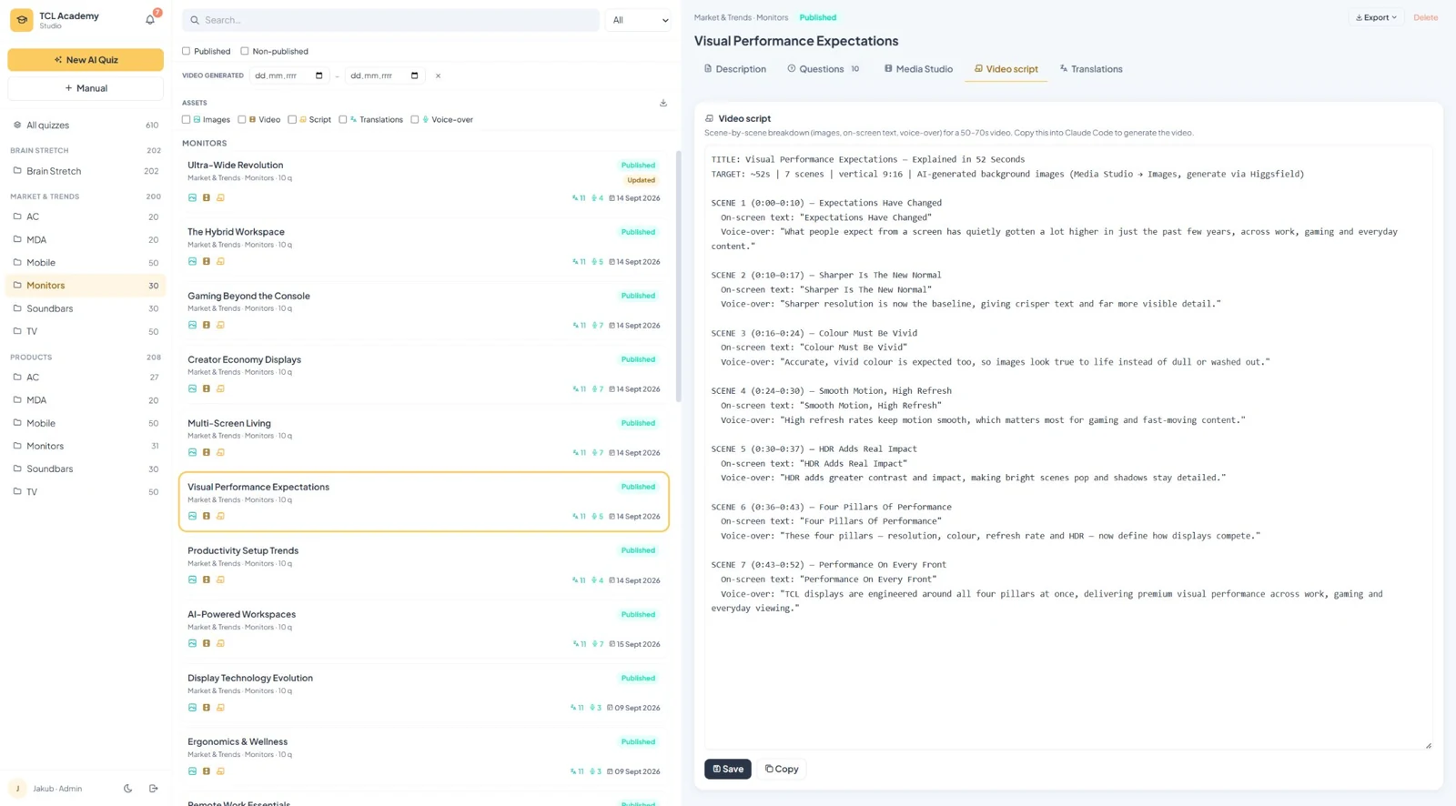
Task: Expand the Export dropdown
Action: 1376,17
